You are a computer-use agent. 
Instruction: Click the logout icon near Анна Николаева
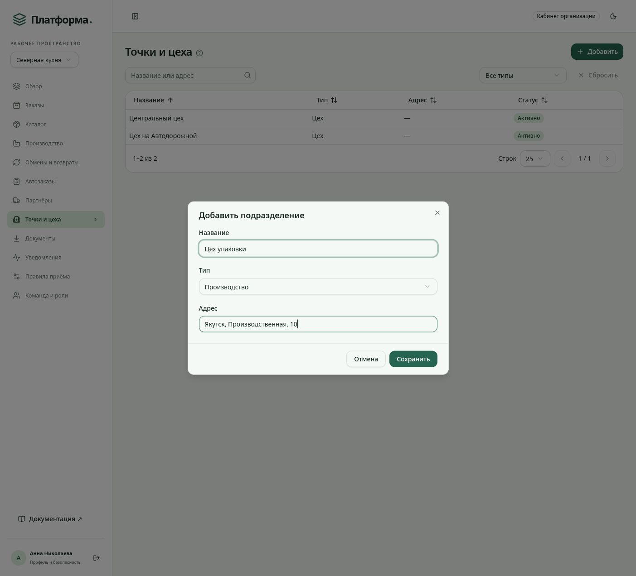click(x=97, y=558)
